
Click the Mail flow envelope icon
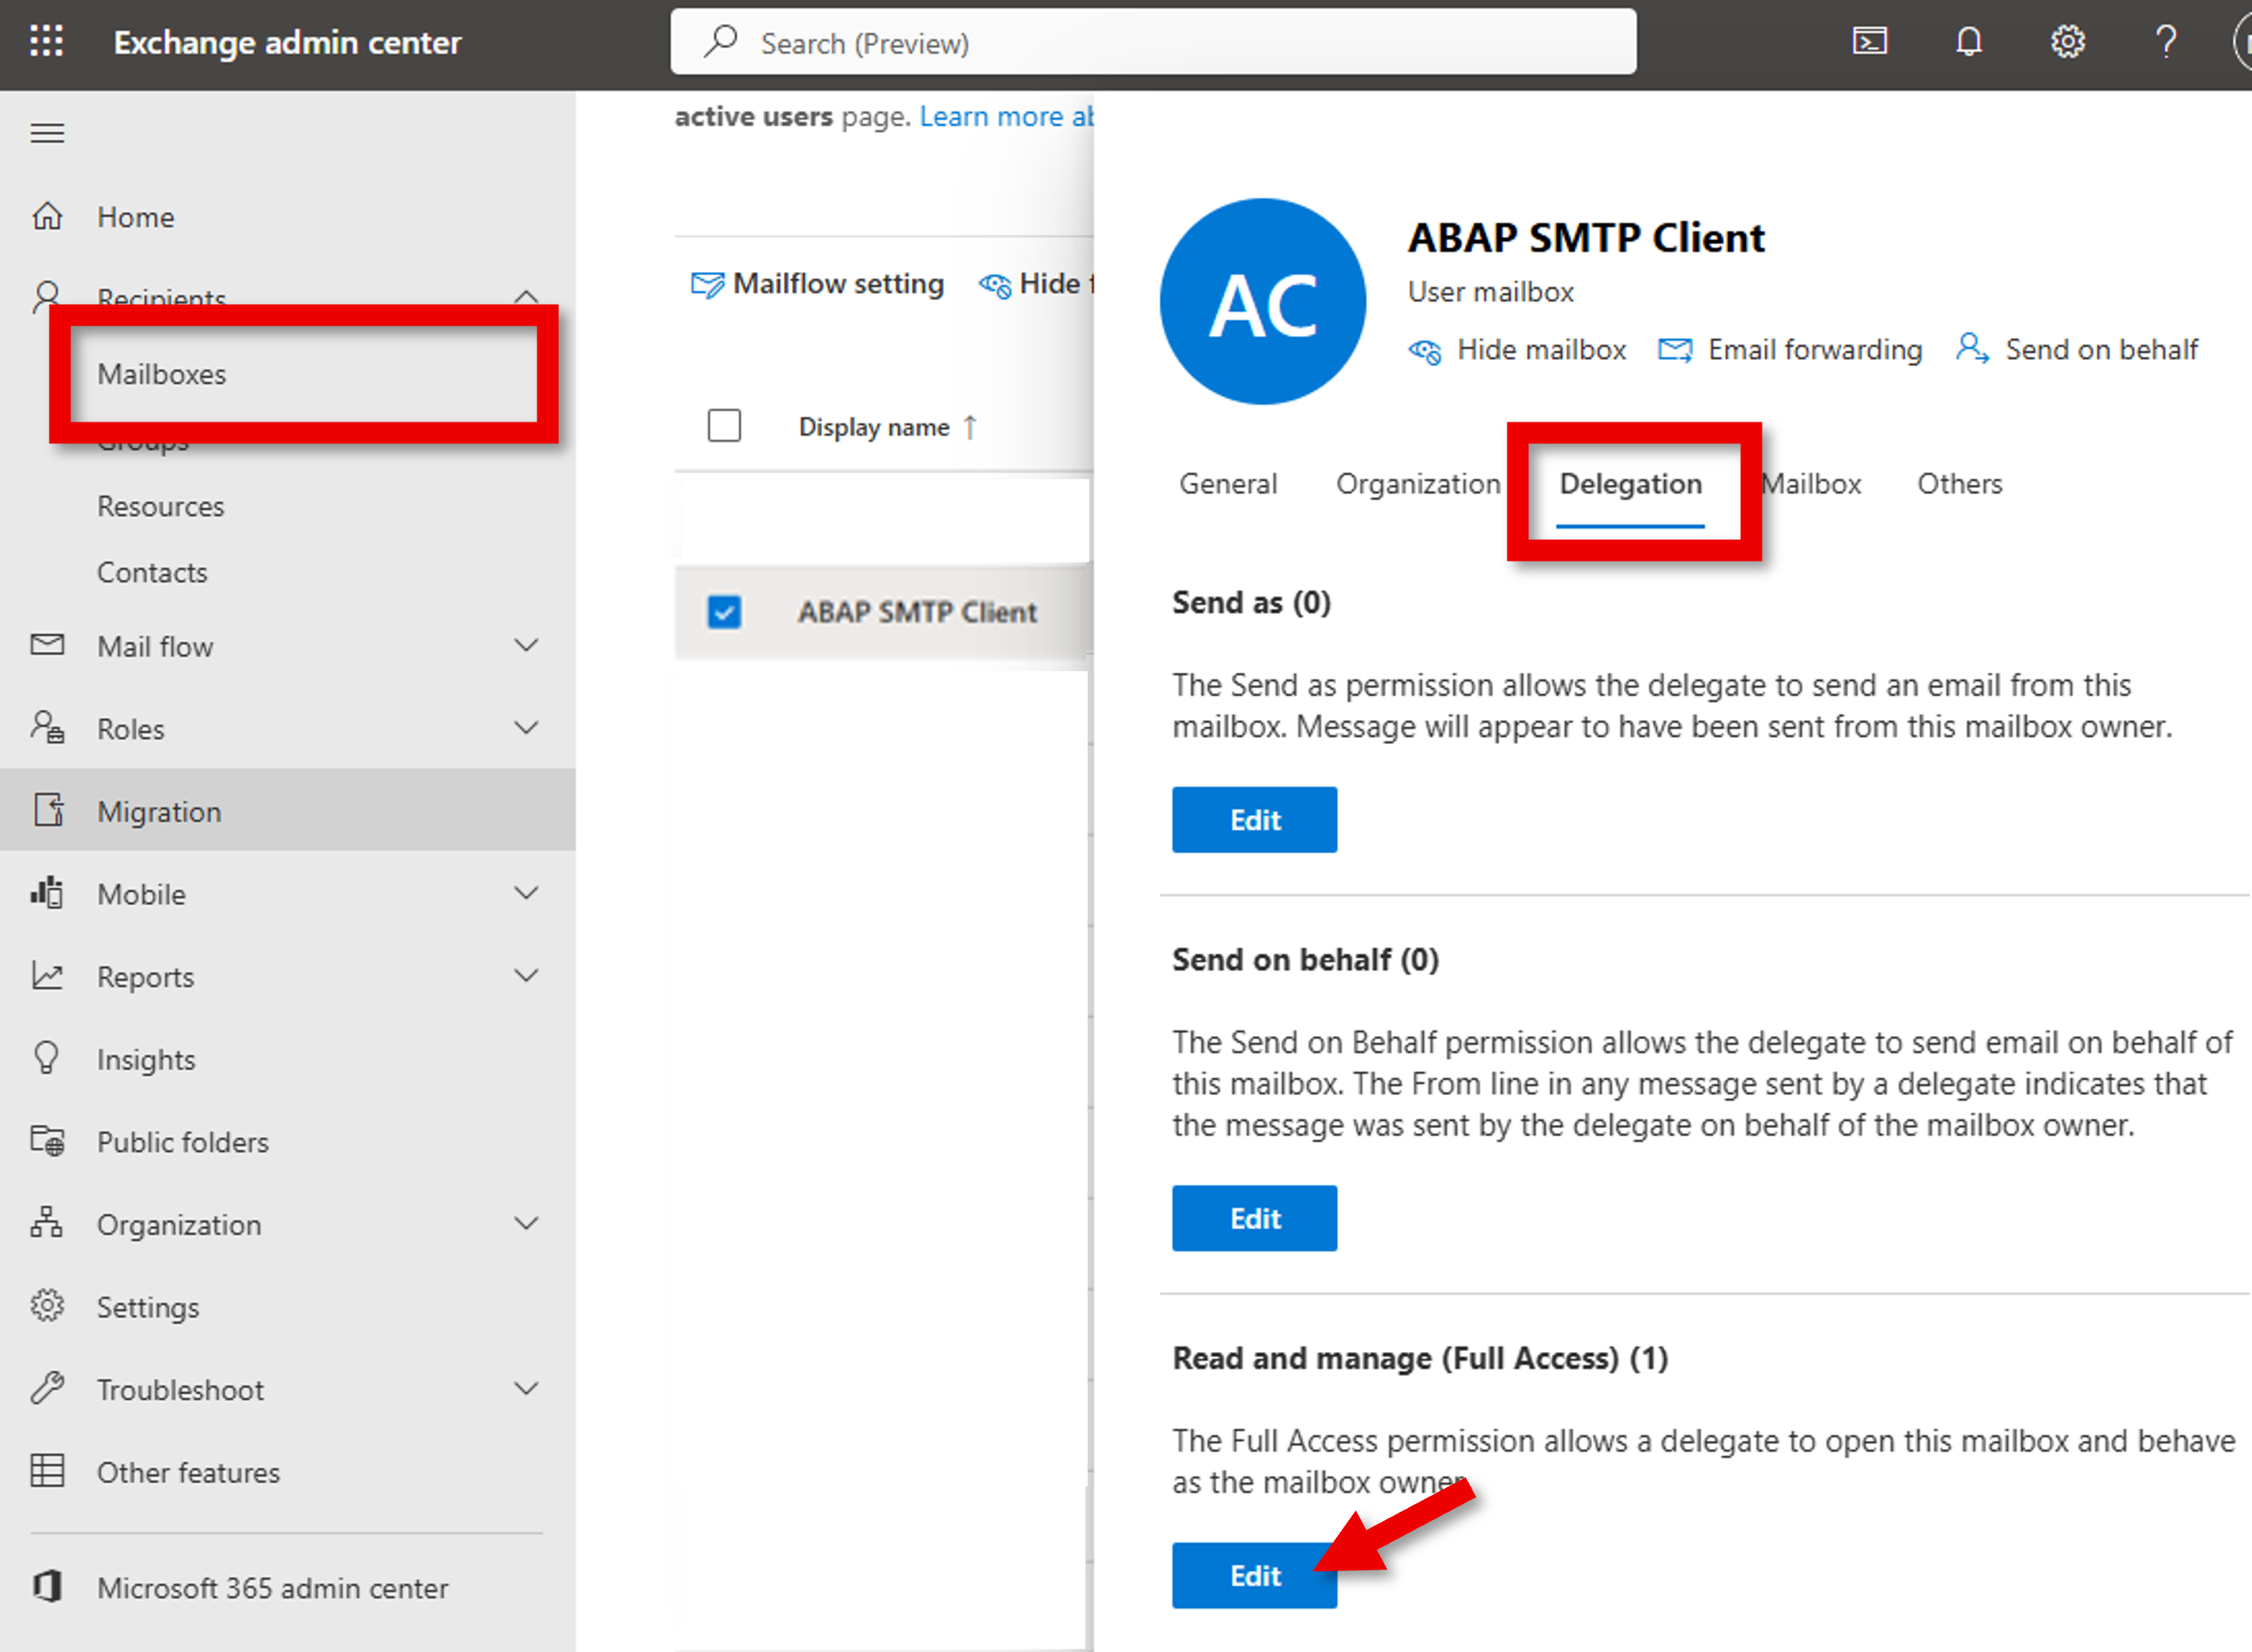pyautogui.click(x=47, y=645)
